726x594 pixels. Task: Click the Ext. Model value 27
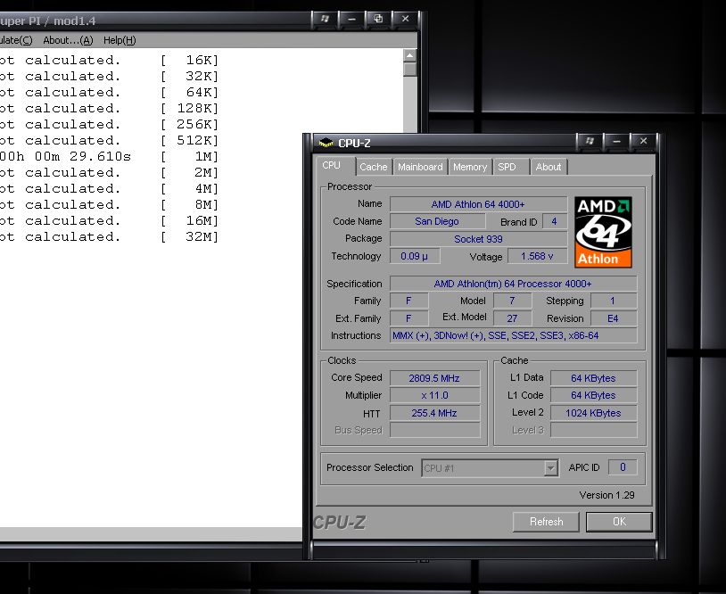tap(512, 318)
